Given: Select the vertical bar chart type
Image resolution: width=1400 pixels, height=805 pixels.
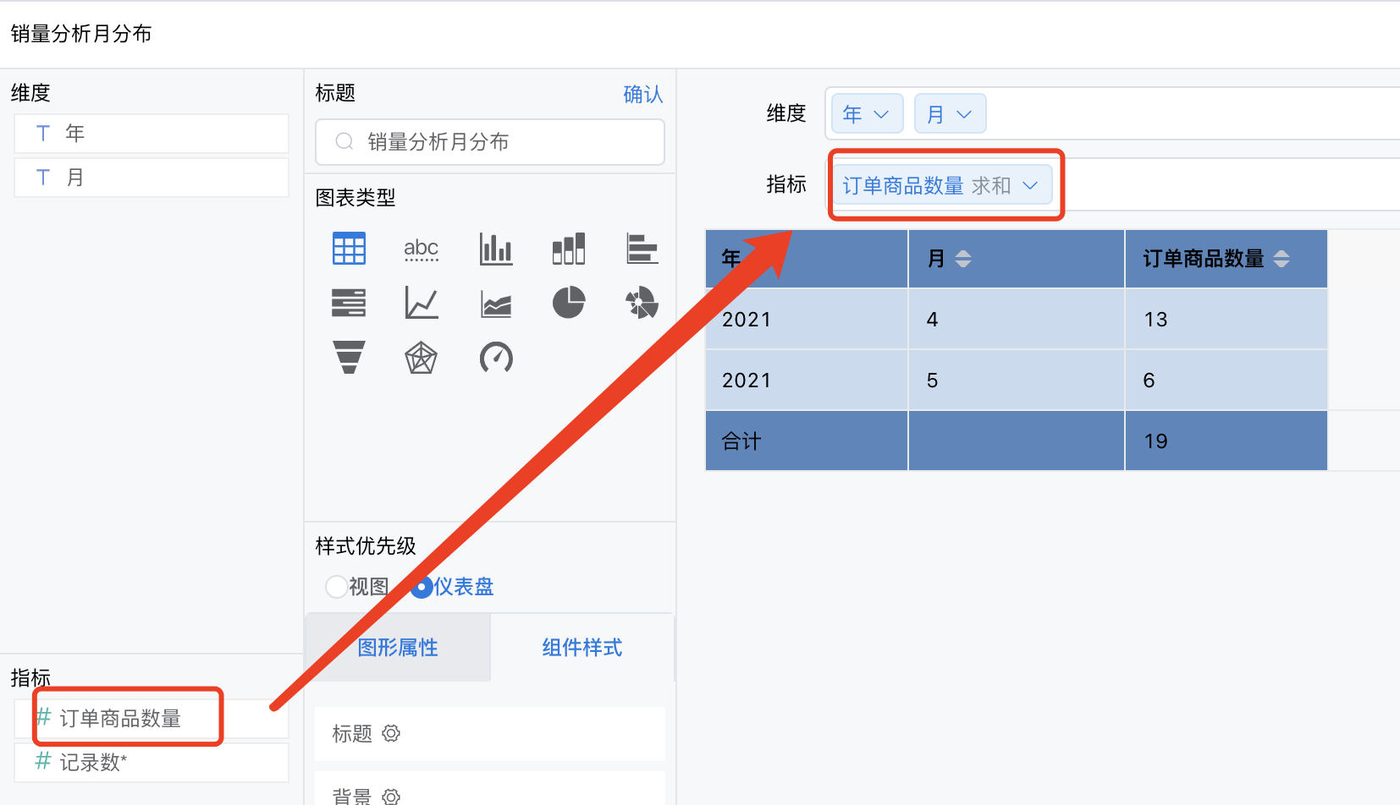Looking at the screenshot, I should (x=496, y=249).
